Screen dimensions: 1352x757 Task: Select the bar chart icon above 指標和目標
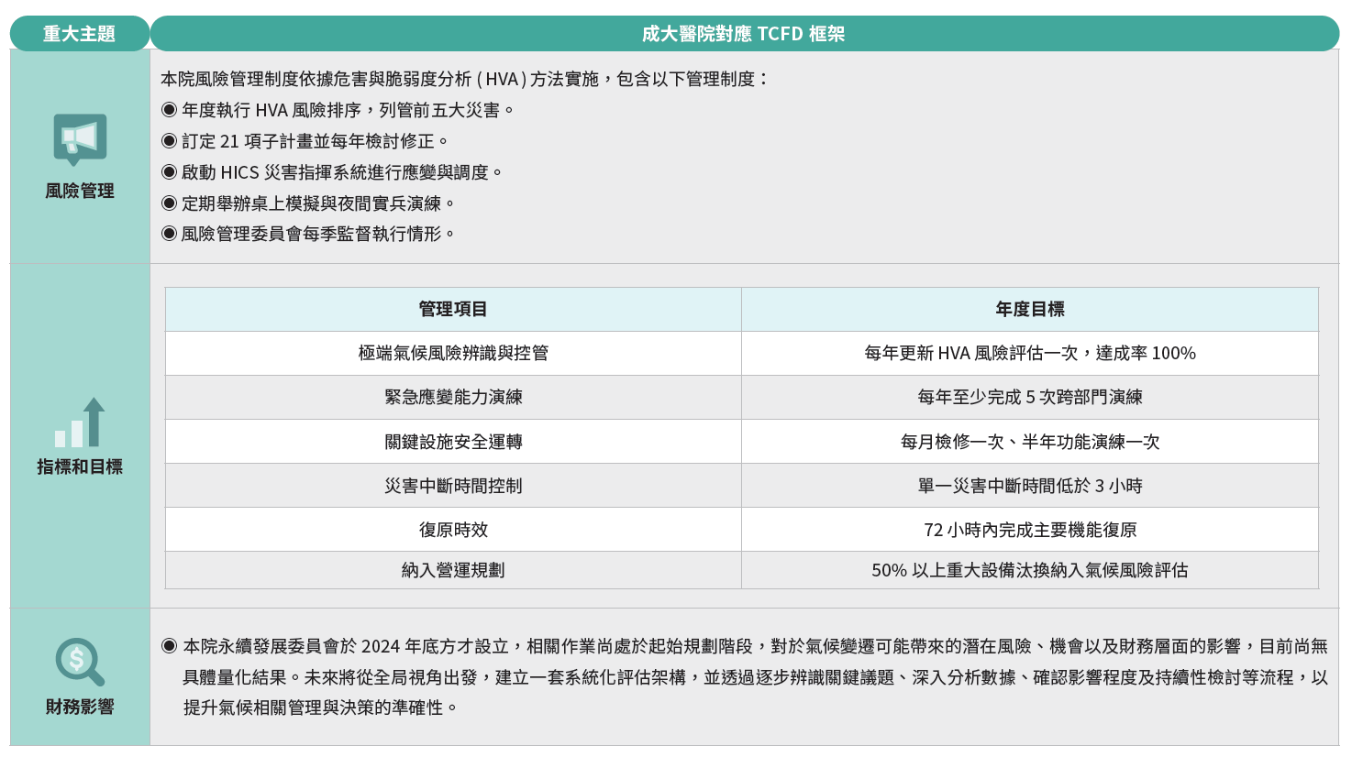tap(77, 427)
